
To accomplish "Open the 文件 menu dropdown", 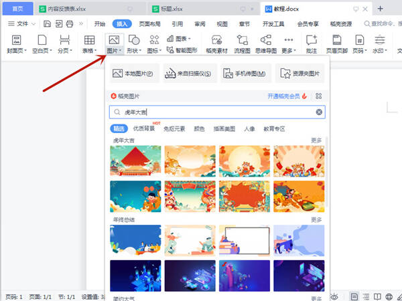I will (x=22, y=24).
